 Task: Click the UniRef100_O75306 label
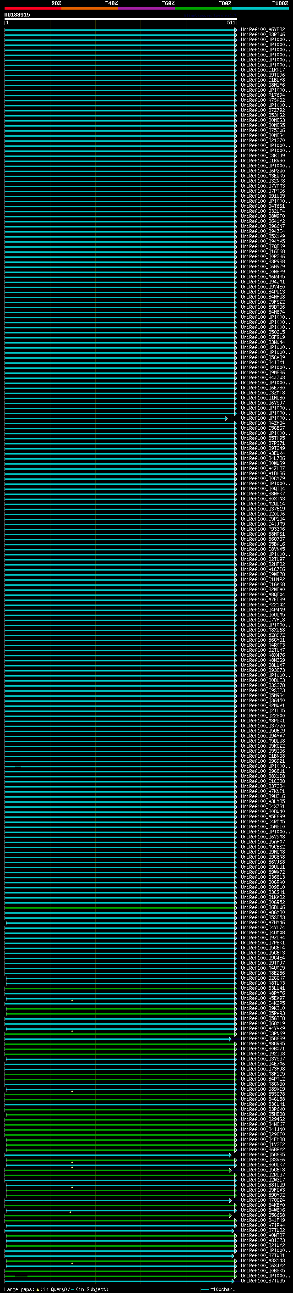(x=263, y=131)
